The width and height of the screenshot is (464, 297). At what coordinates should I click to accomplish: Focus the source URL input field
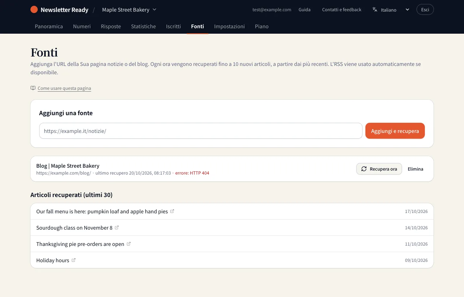[x=201, y=131]
